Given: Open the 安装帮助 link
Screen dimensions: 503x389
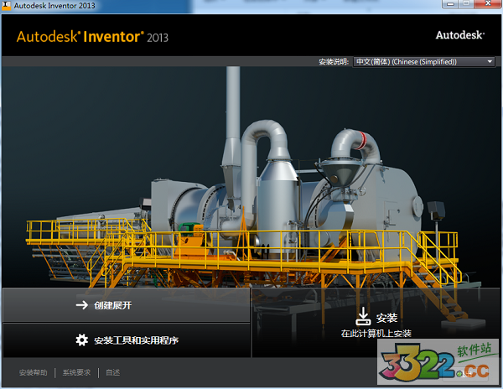Looking at the screenshot, I should click(x=33, y=372).
